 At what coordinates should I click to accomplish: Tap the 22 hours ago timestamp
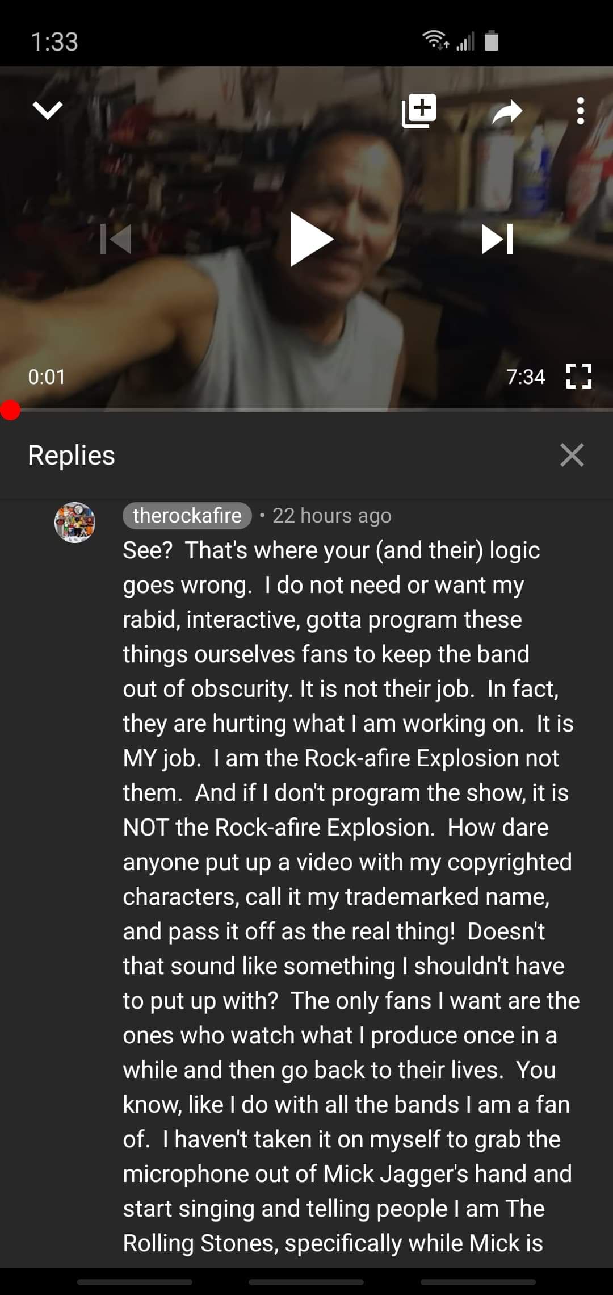click(x=332, y=516)
